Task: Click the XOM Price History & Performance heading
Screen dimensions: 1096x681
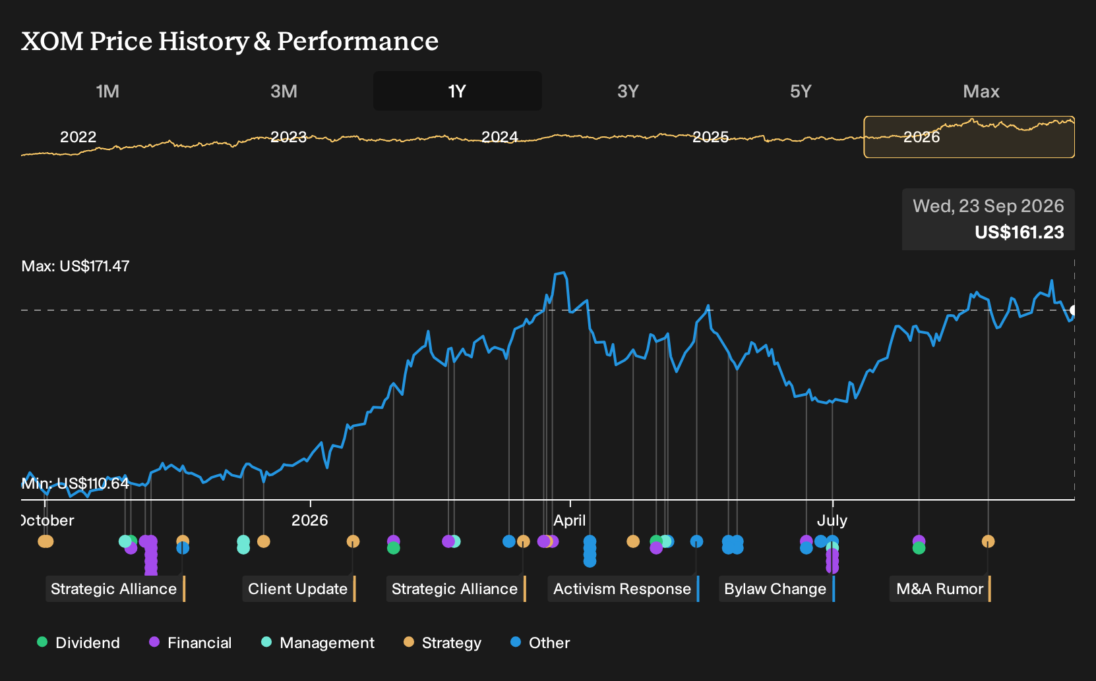Action: 229,41
